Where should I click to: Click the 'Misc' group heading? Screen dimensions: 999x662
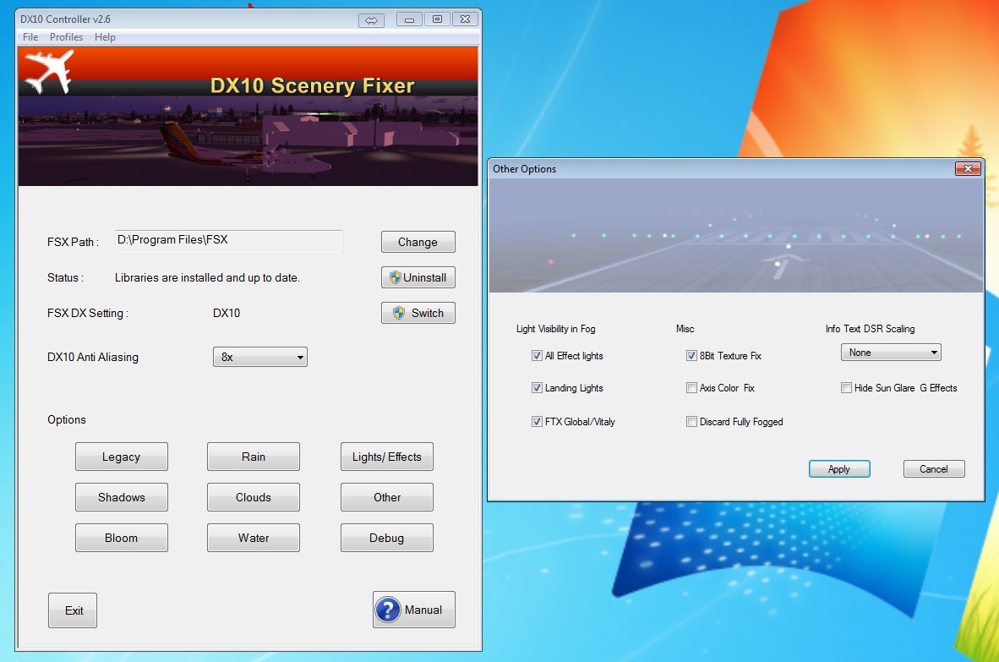pos(685,329)
